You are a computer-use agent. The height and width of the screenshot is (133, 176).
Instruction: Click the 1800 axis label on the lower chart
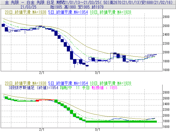point(166,121)
